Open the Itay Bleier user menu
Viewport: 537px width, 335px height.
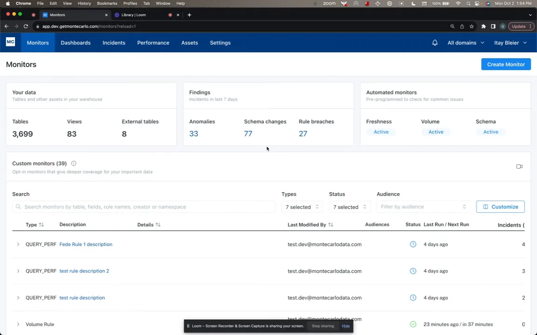[x=510, y=43]
